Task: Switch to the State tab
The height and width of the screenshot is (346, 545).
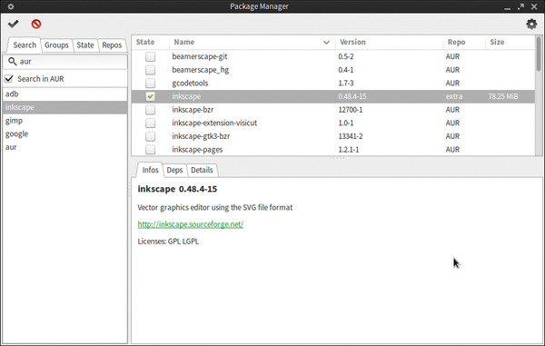Action: [85, 45]
